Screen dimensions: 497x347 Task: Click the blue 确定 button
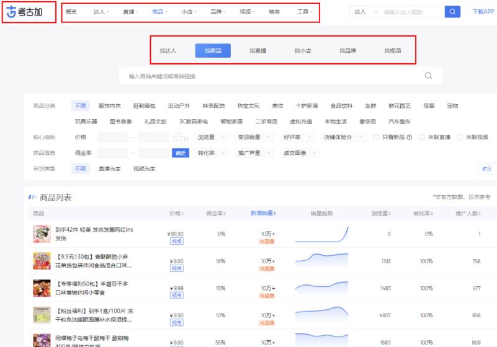point(180,153)
